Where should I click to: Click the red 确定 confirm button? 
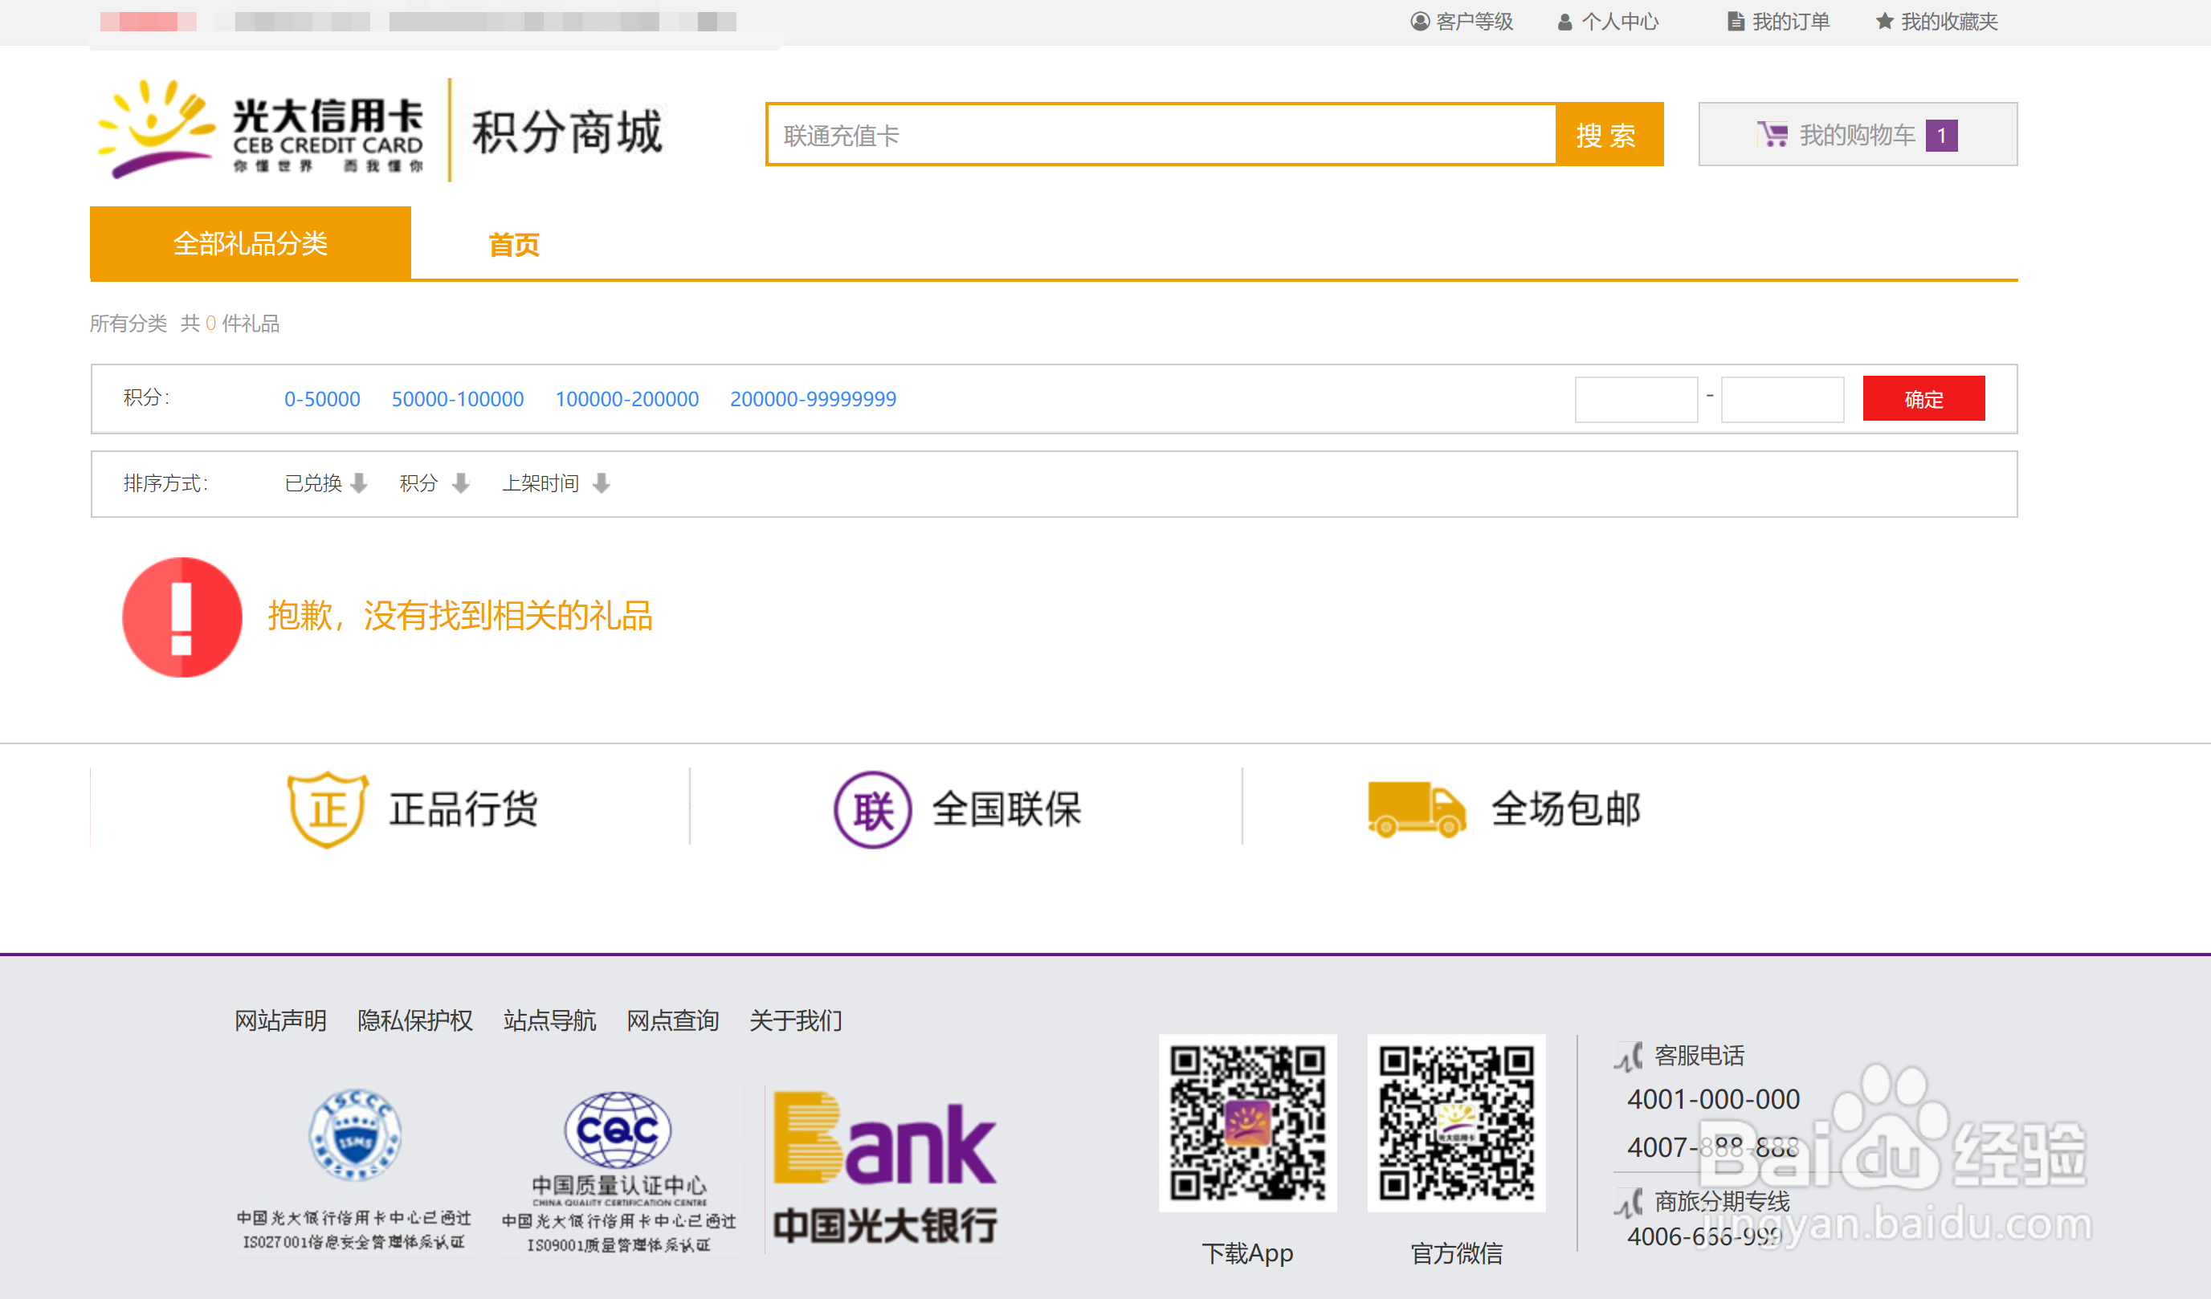(x=1923, y=399)
